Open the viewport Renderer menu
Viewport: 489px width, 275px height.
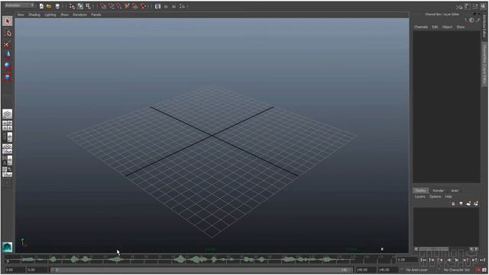point(79,15)
